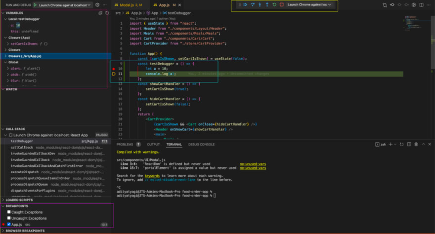This screenshot has width=435, height=234.
Task: Expand BROWSER BREAKPOINTS section
Action: tap(3, 231)
